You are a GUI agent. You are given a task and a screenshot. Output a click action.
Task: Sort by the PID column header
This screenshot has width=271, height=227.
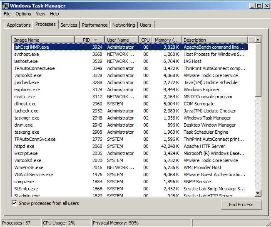click(x=89, y=40)
